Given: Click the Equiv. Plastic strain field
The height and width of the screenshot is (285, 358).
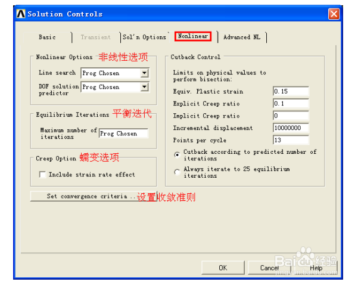Looking at the screenshot, I should pos(291,91).
